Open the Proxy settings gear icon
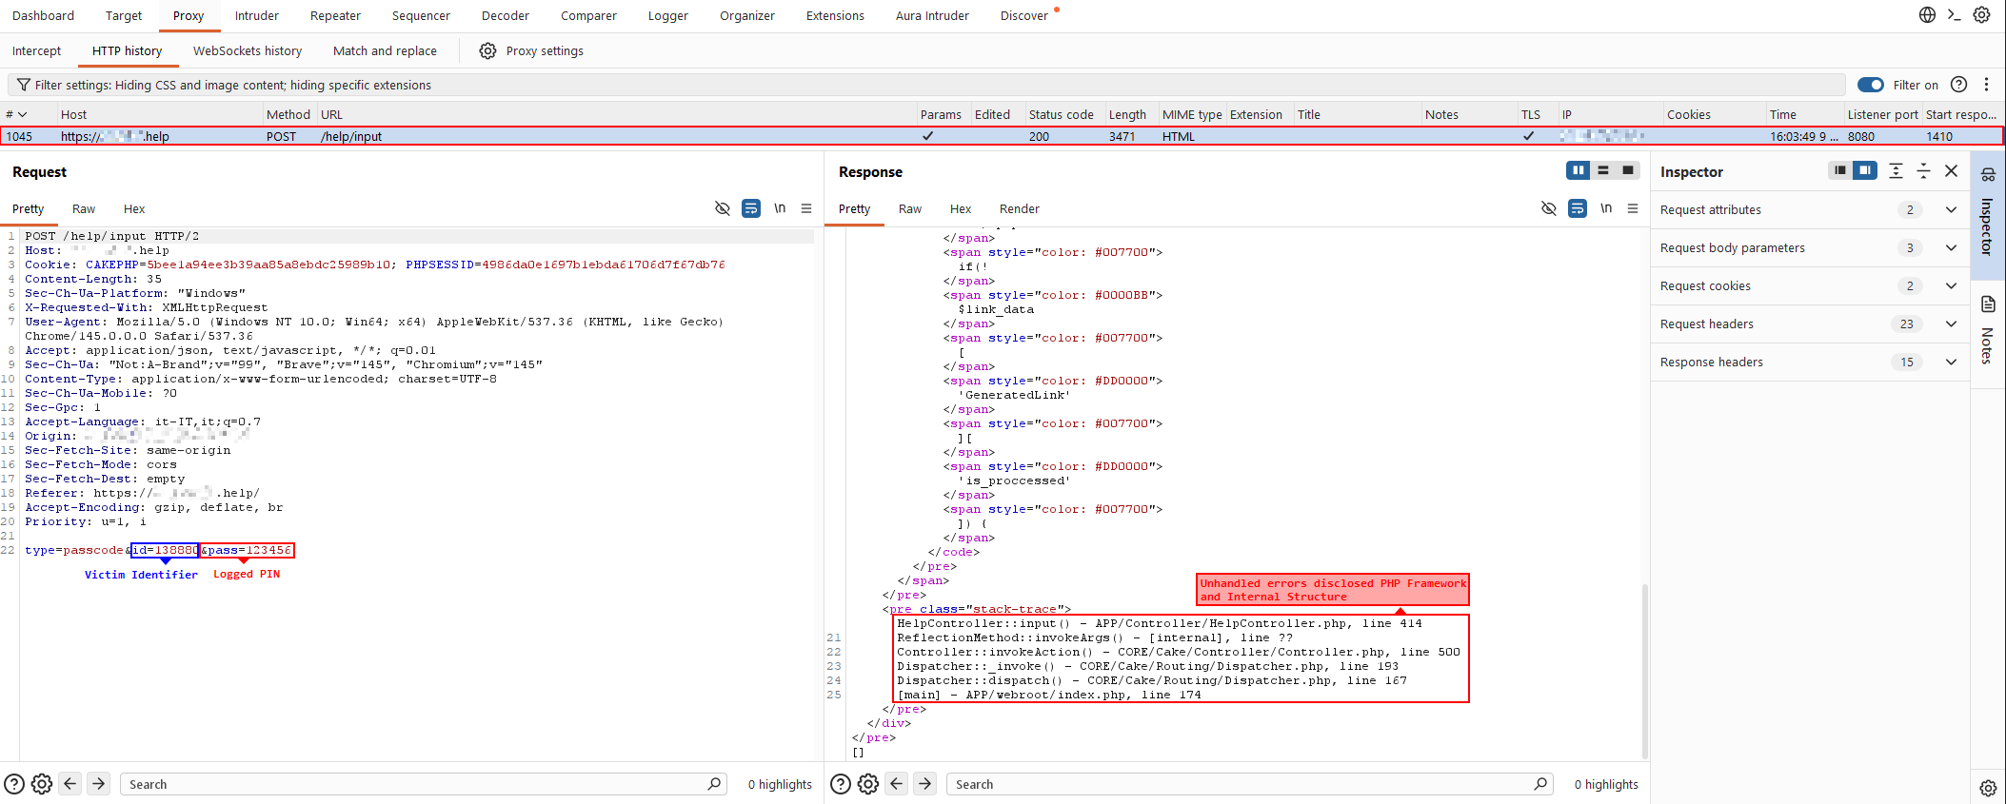2006x804 pixels. pos(487,51)
